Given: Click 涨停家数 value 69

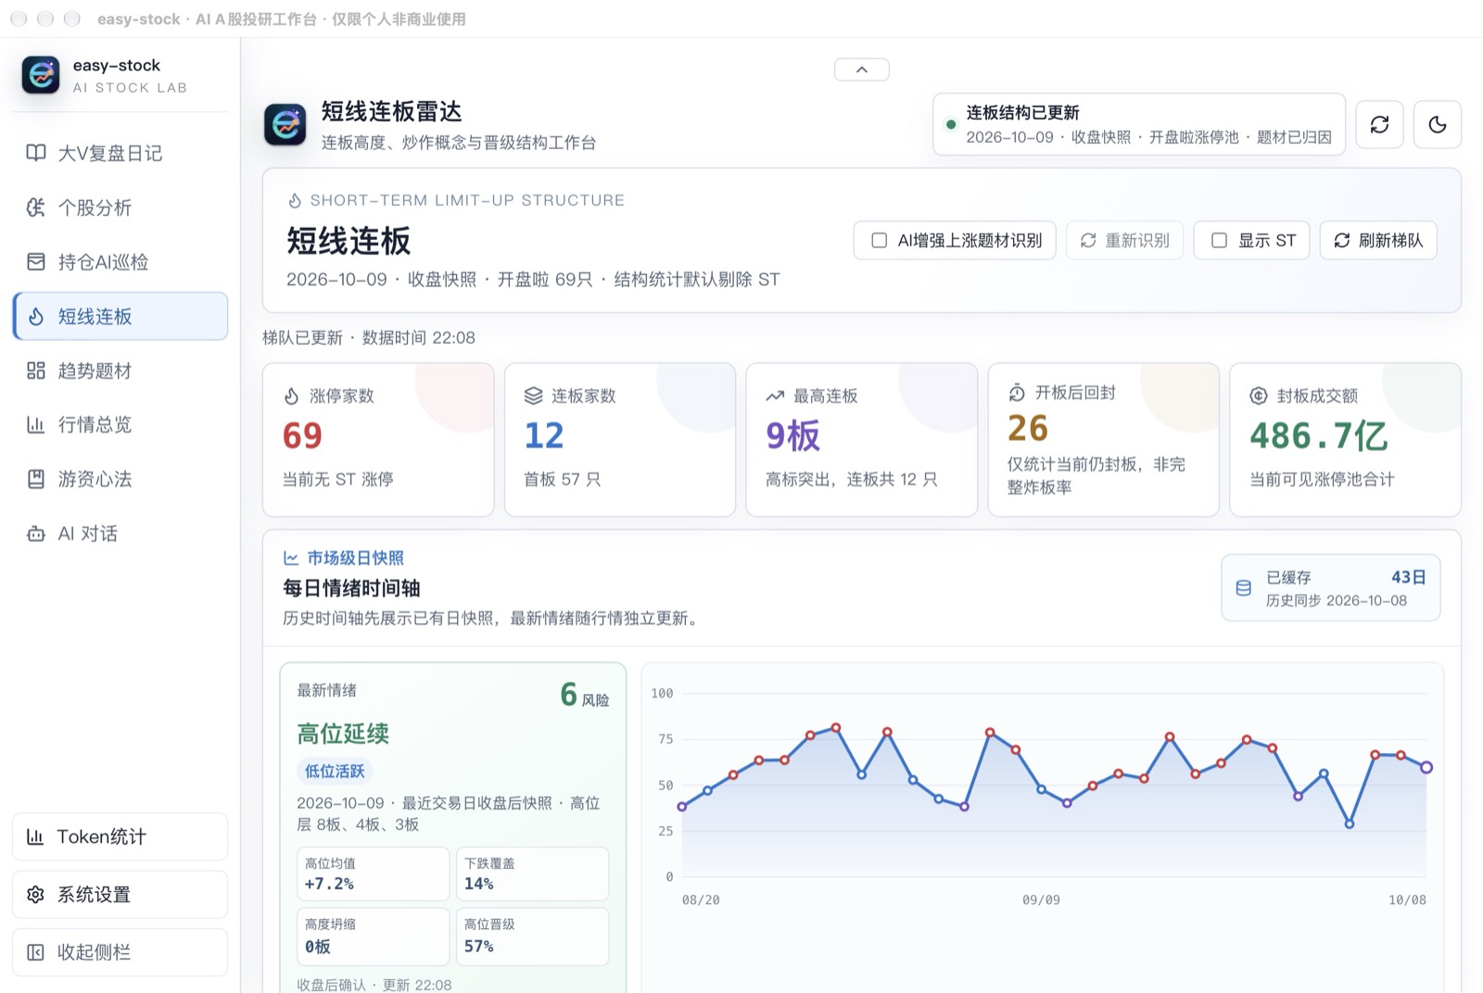Looking at the screenshot, I should click(302, 436).
